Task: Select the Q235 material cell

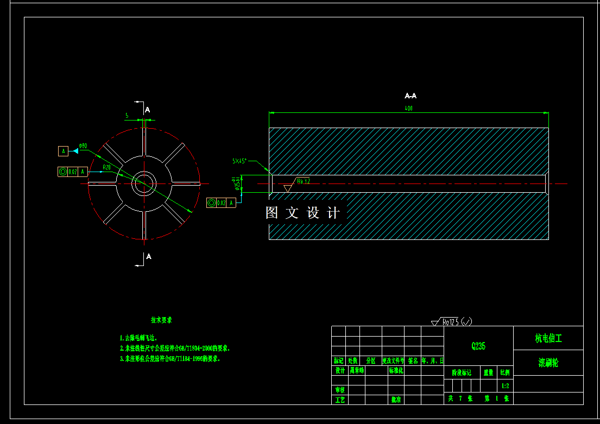Action: tap(478, 346)
